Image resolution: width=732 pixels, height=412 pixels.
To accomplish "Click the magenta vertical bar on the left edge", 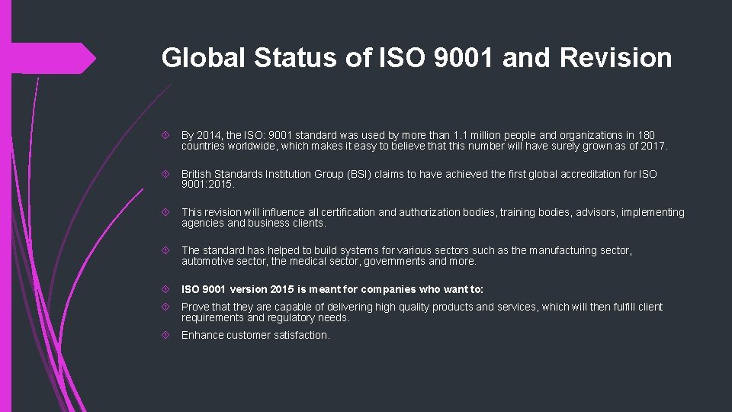I will tap(5, 206).
